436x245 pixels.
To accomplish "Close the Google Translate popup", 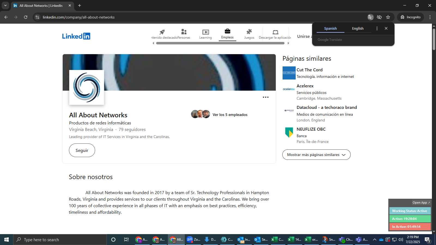I will click(x=386, y=28).
